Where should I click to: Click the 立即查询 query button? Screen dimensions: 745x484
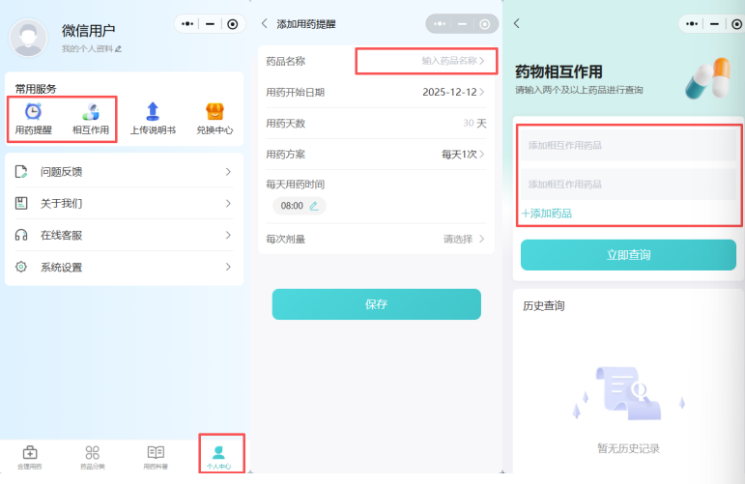tap(628, 255)
